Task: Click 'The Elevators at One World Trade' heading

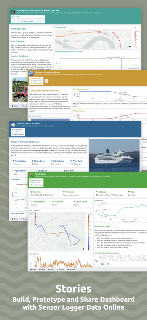Action: [44, 90]
